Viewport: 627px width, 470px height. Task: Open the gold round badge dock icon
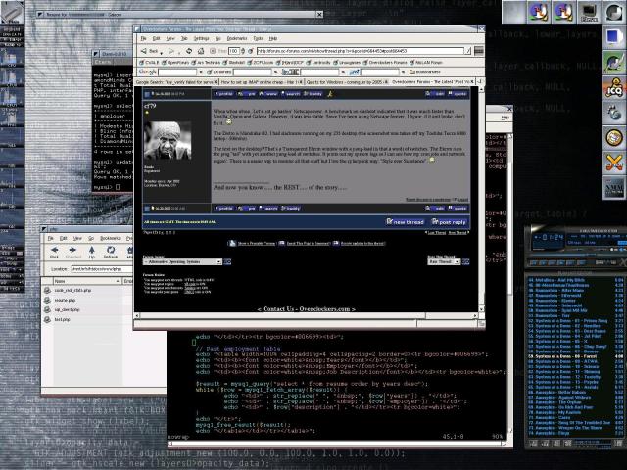(614, 138)
